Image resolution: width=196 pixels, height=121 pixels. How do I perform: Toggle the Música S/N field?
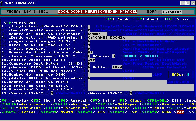(x=131, y=93)
